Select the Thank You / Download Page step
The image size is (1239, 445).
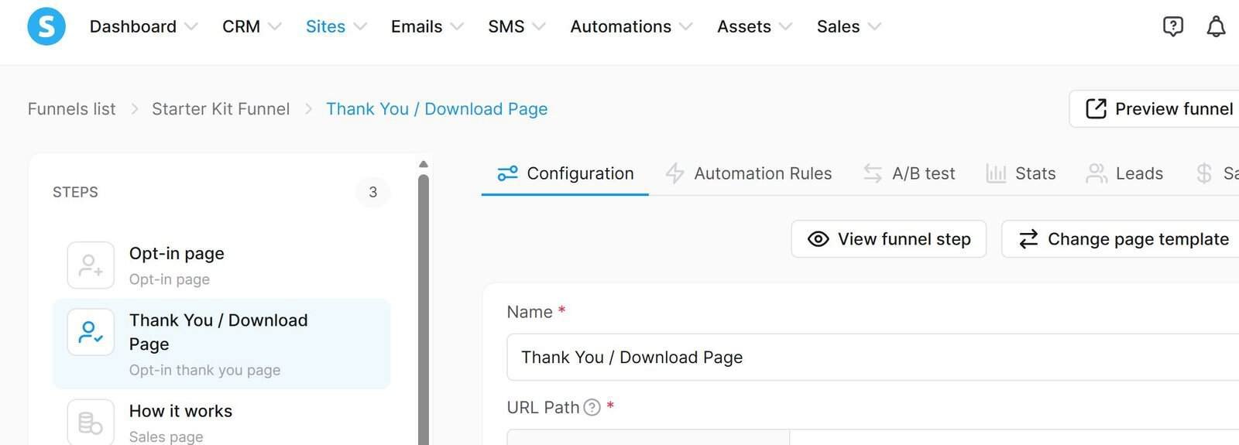(221, 344)
